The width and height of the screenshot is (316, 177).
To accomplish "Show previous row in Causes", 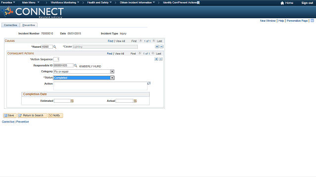I will coord(140,40).
